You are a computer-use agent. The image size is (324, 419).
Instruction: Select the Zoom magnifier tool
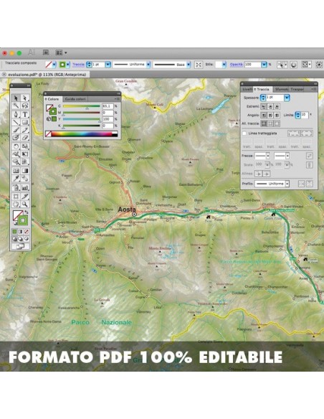tap(25, 204)
